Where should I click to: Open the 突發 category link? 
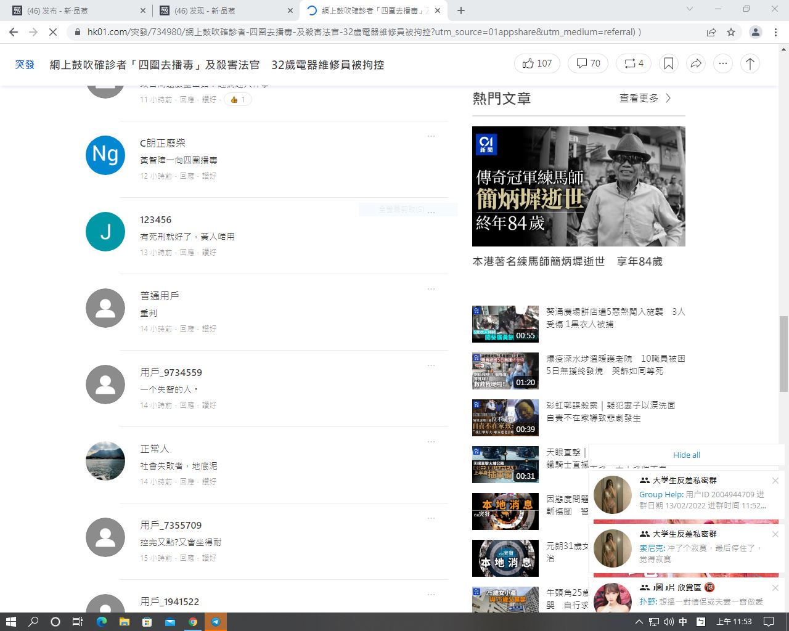pyautogui.click(x=25, y=64)
